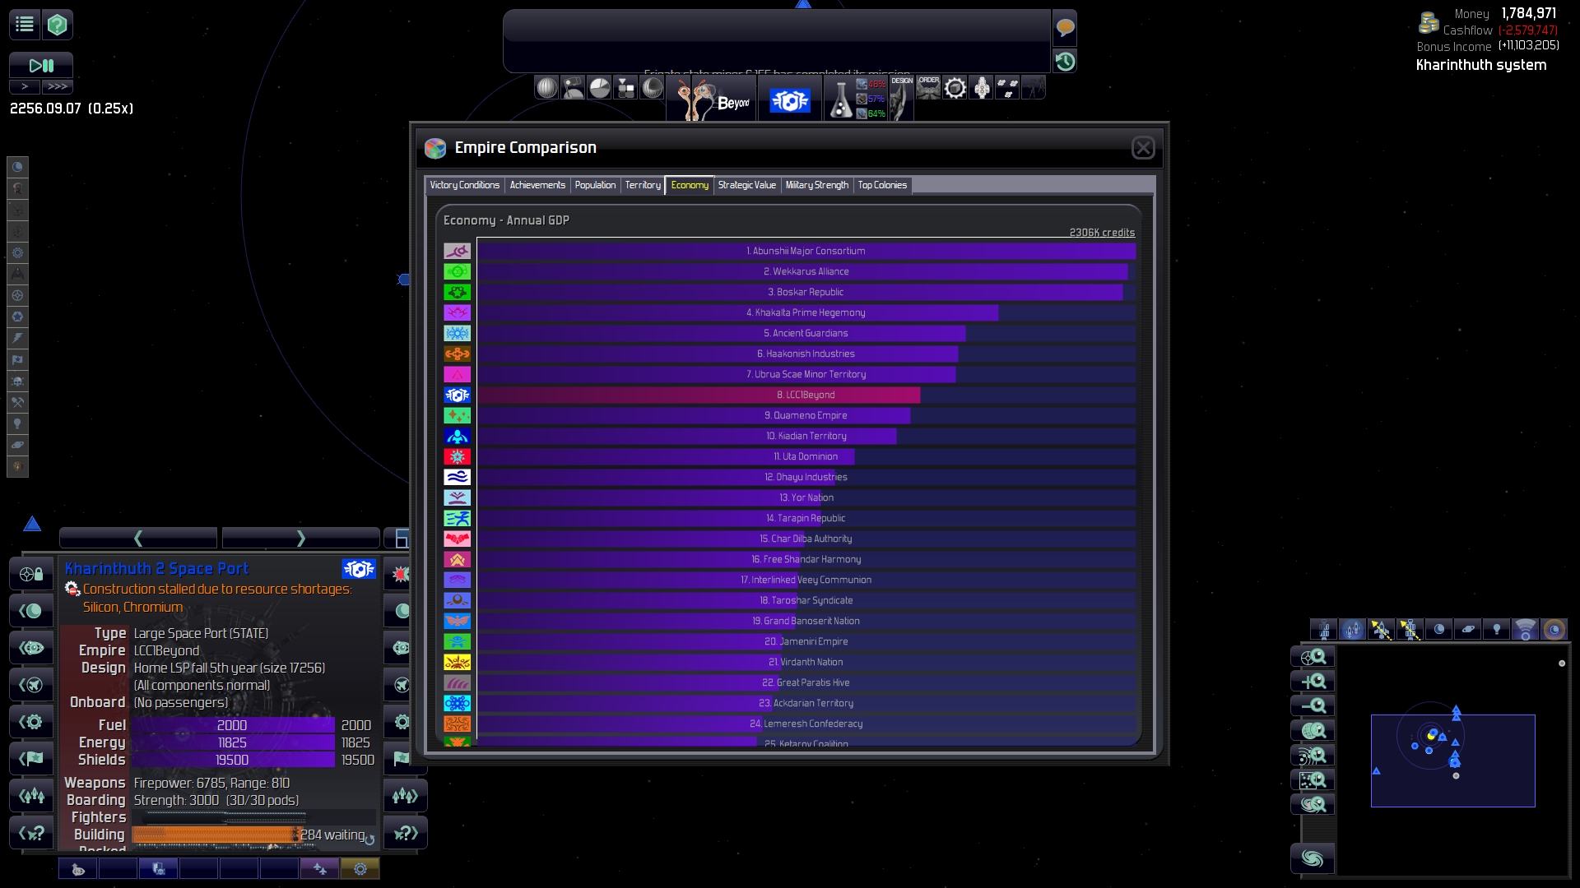Image resolution: width=1580 pixels, height=888 pixels.
Task: Open galaxy map spiral button
Action: [x=1313, y=859]
